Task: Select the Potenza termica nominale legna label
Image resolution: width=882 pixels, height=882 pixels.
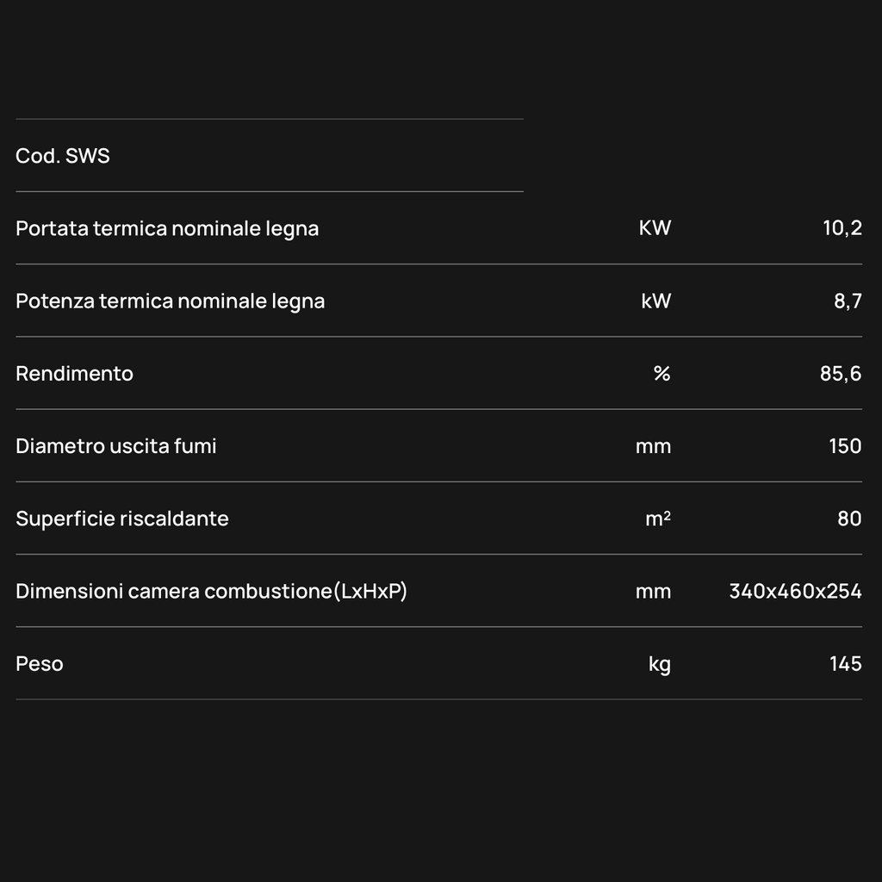Action: click(170, 301)
